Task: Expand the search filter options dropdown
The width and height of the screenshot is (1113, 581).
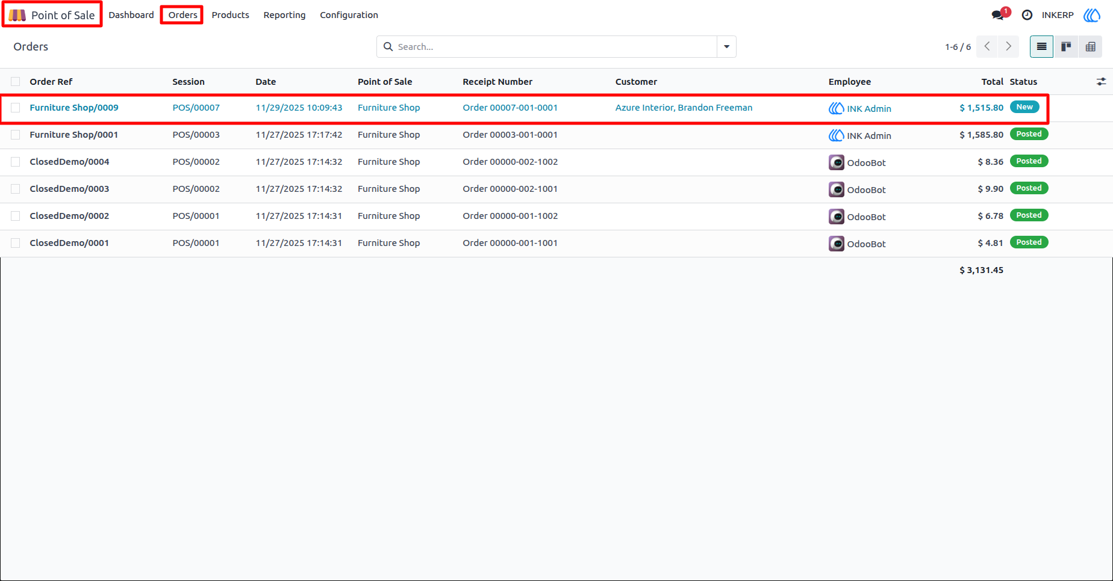Action: click(726, 47)
